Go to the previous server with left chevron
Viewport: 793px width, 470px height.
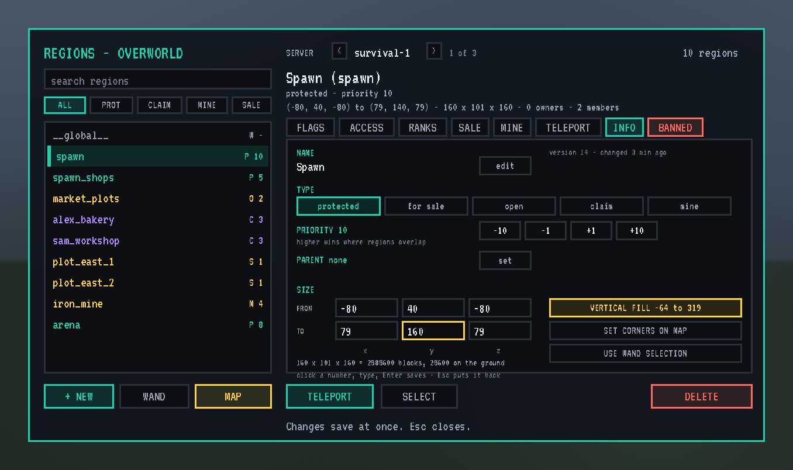[339, 51]
